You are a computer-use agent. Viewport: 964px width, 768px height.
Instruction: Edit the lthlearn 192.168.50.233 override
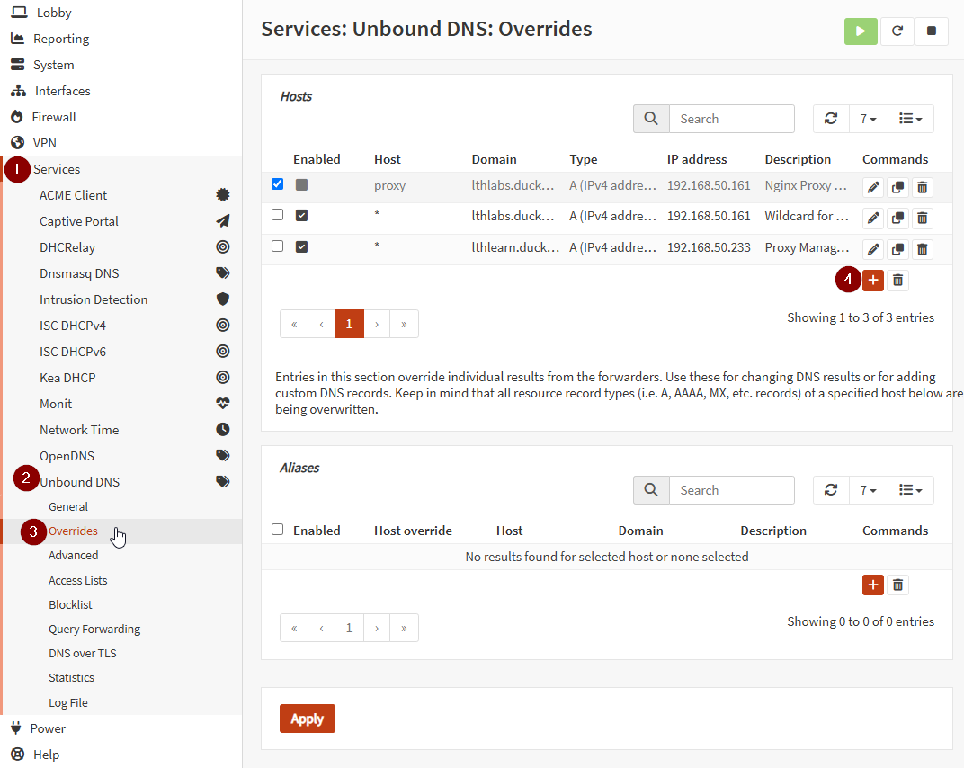pos(873,249)
